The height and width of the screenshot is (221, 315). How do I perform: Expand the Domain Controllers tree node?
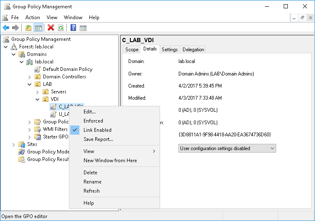(29, 77)
